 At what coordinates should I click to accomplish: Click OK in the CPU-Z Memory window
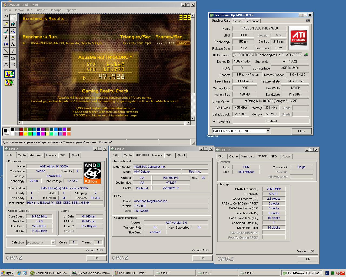[308, 259]
